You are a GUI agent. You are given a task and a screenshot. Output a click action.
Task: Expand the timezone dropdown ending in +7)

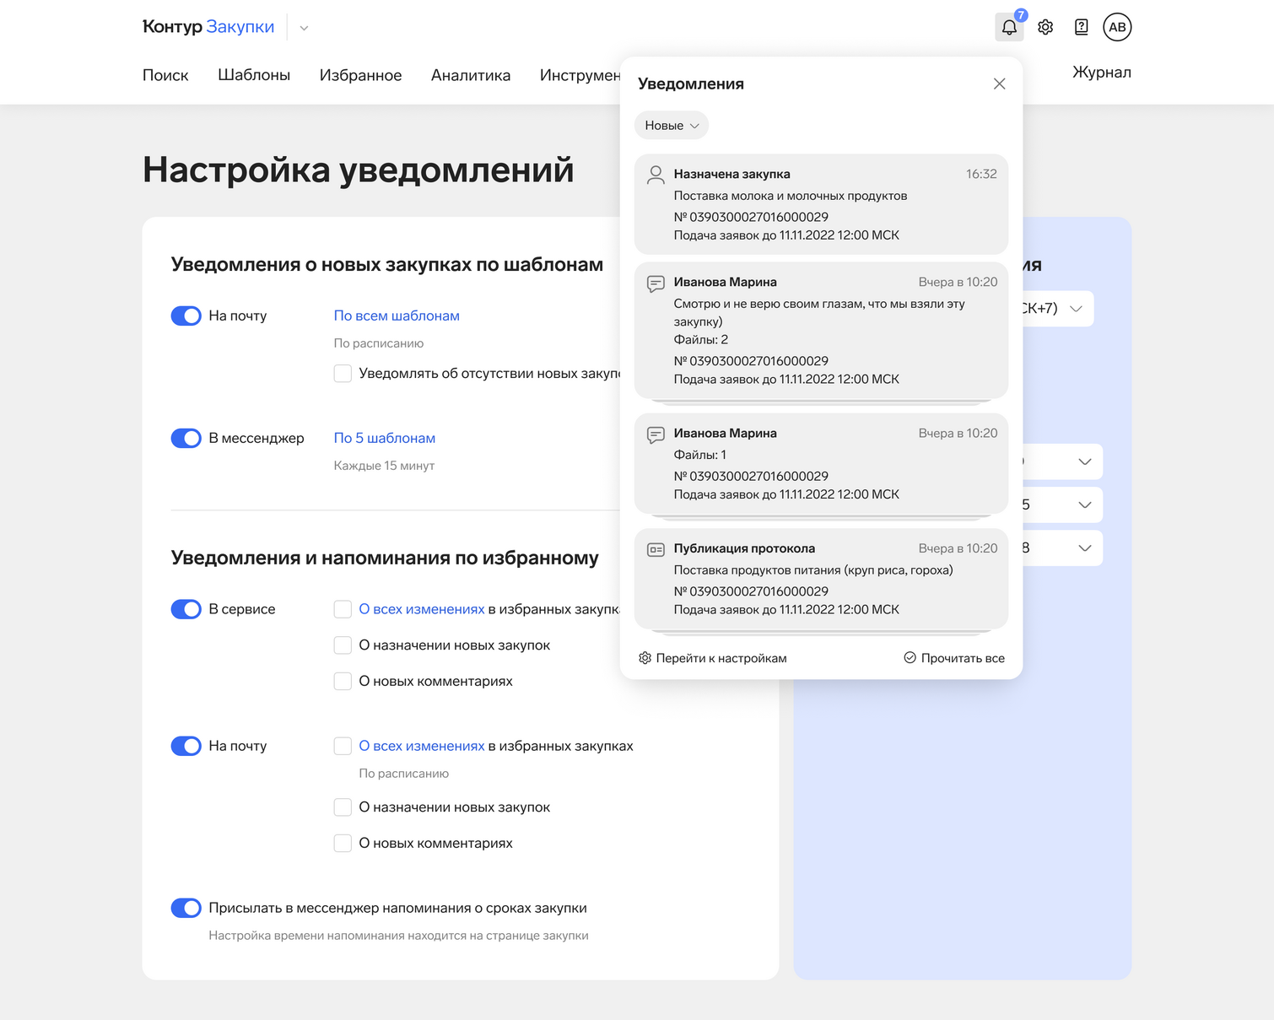1075,309
